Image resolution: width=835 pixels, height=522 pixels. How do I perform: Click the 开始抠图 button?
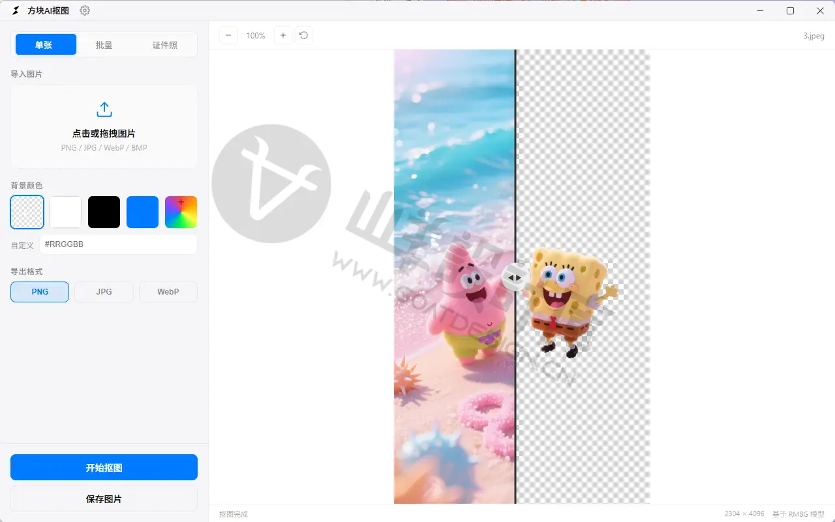click(104, 467)
